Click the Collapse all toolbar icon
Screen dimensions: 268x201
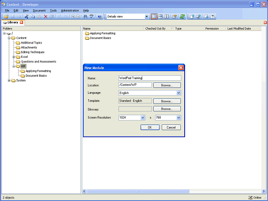78,17
